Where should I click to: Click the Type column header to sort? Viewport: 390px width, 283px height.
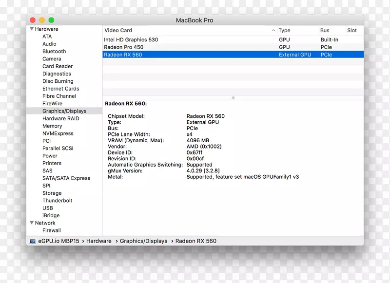[284, 30]
